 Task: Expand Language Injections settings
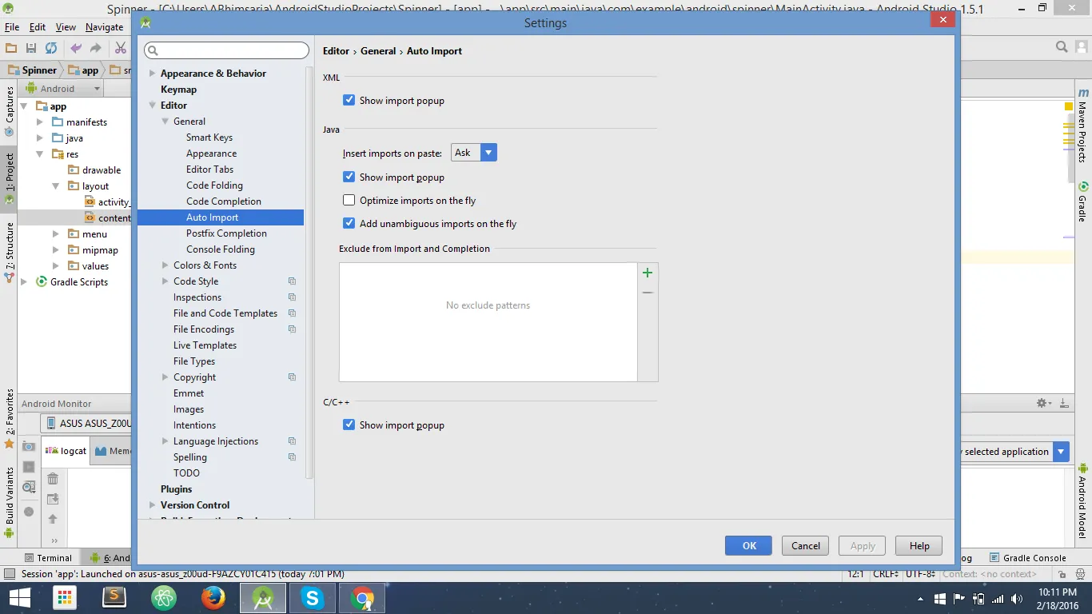point(165,441)
